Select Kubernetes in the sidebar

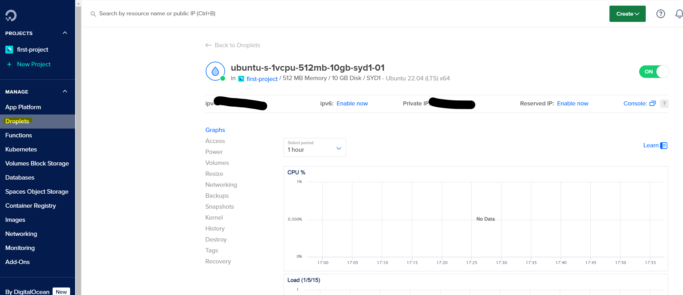pos(21,149)
